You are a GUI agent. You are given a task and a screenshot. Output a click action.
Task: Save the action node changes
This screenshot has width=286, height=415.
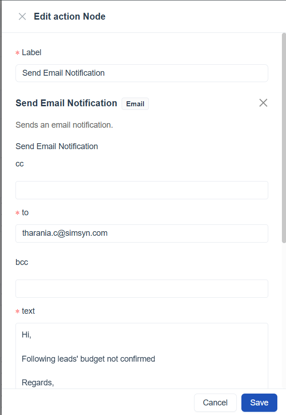[x=259, y=403]
